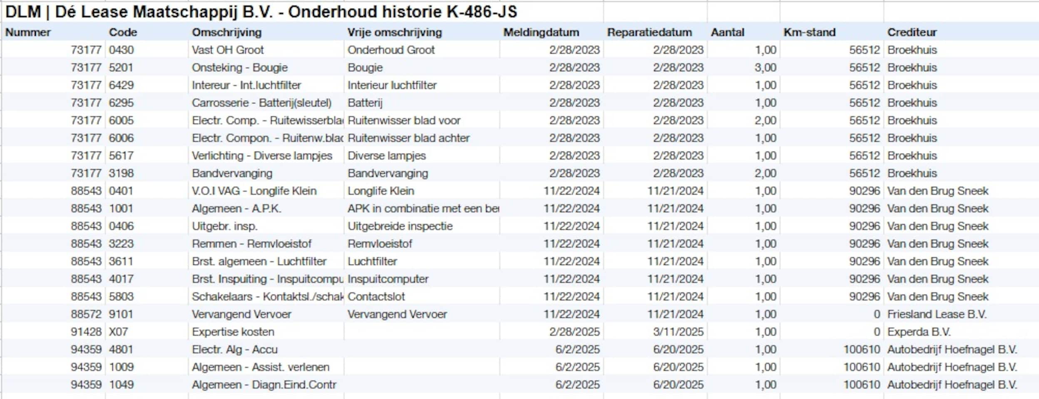
Task: Select the Meldingdatum header cell
Action: point(541,32)
